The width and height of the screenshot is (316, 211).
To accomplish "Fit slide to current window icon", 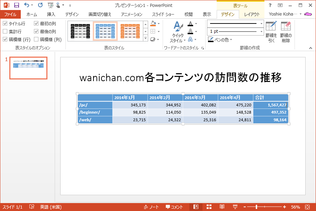I will click(x=307, y=207).
